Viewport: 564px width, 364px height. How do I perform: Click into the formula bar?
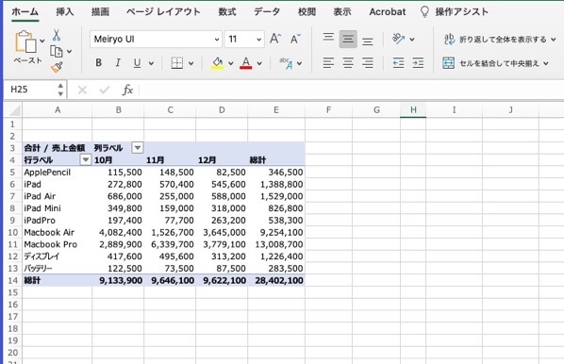pyautogui.click(x=351, y=90)
